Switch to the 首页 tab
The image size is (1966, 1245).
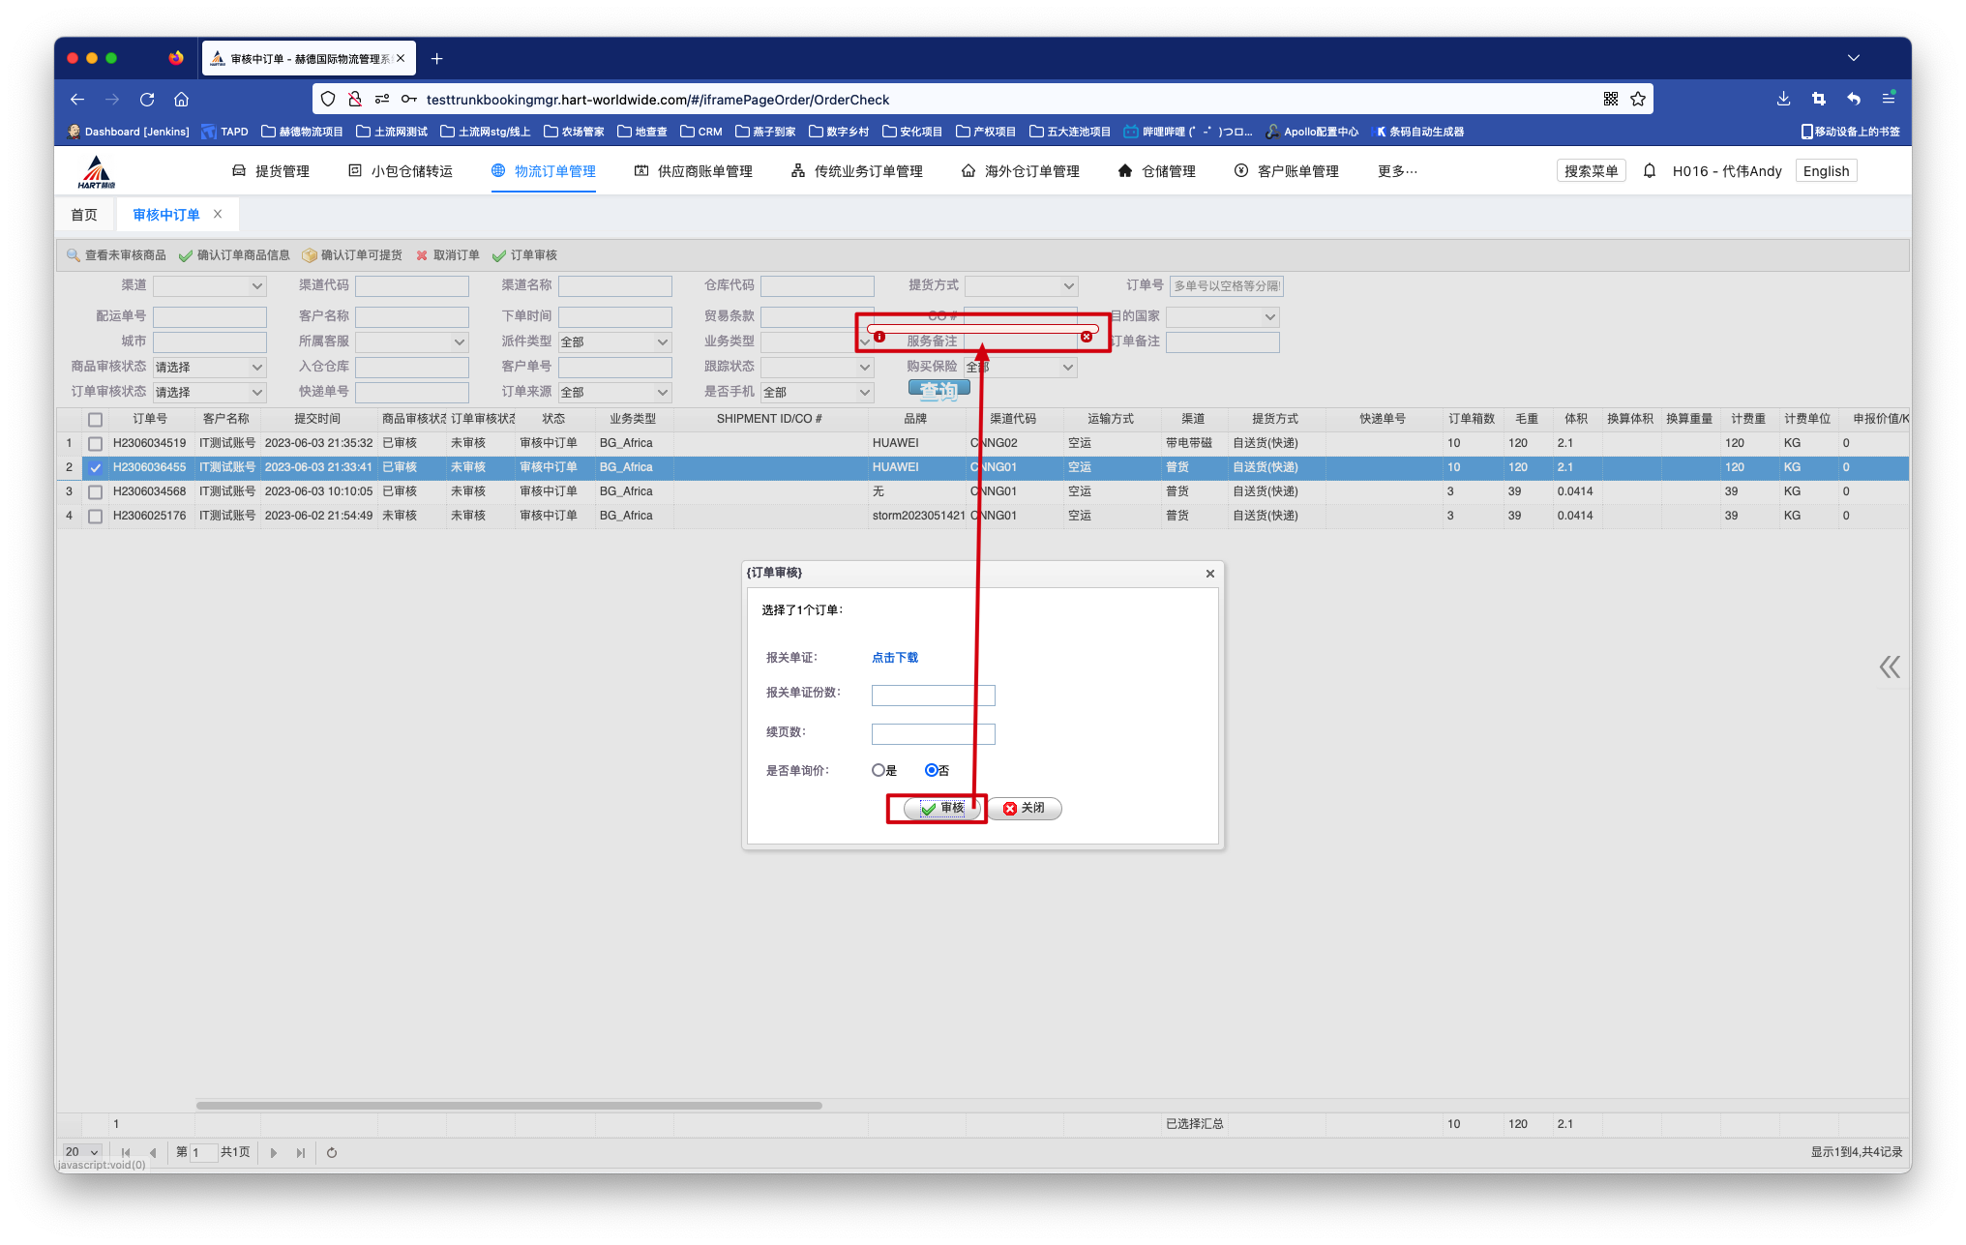pos(84,215)
